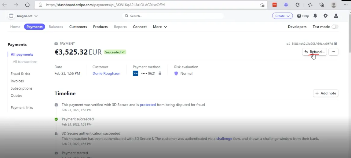
Task: Open the Developers link
Action: [297, 27]
